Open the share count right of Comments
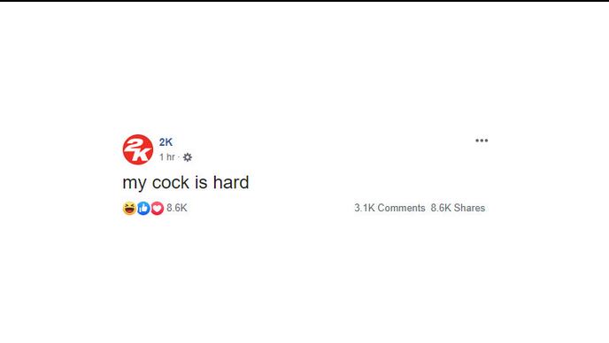Image resolution: width=609 pixels, height=343 pixels. click(x=458, y=208)
